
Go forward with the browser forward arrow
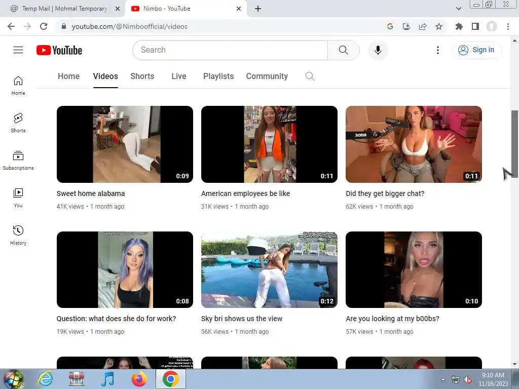[x=27, y=26]
